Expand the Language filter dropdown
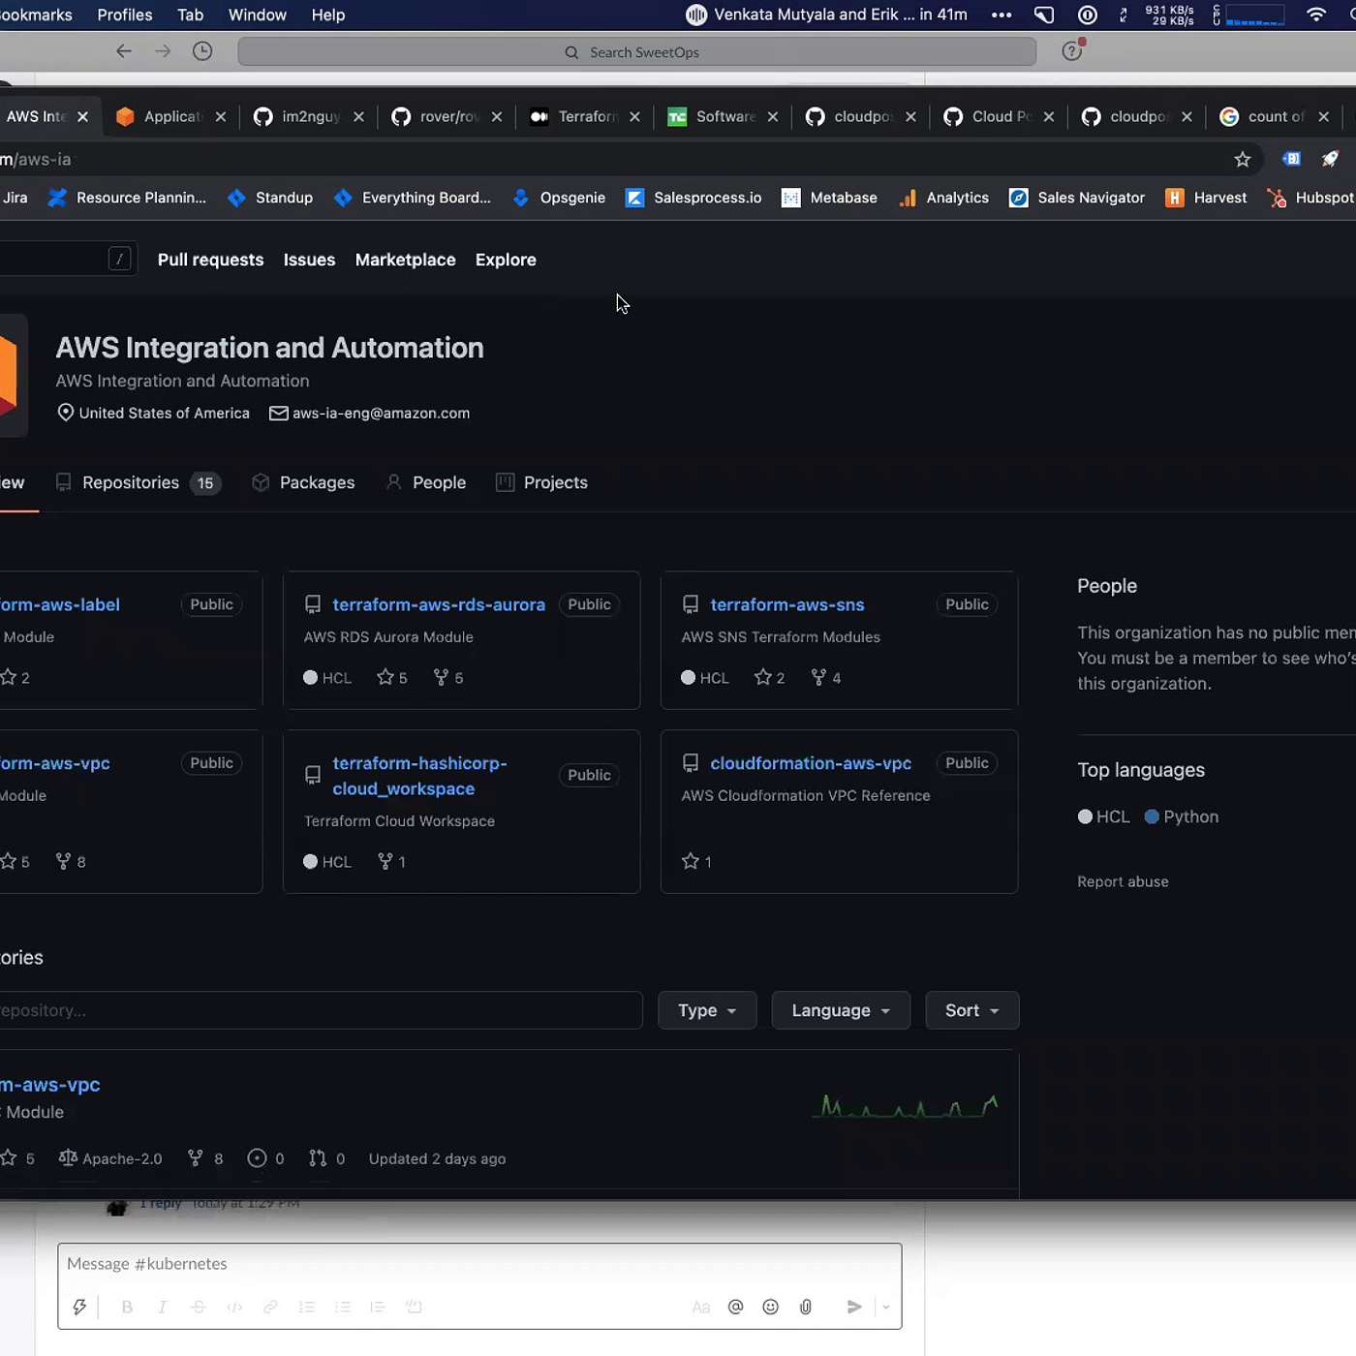1356x1356 pixels. pyautogui.click(x=840, y=1010)
